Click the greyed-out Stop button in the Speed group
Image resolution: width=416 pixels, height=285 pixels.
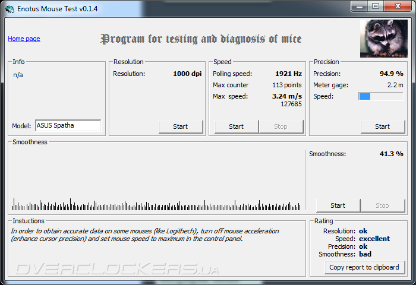pyautogui.click(x=281, y=126)
